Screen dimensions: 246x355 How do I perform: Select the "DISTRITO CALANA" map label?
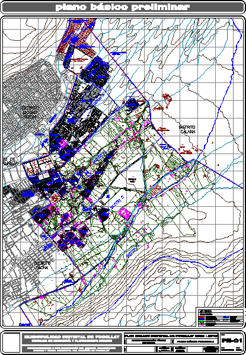coord(187,130)
